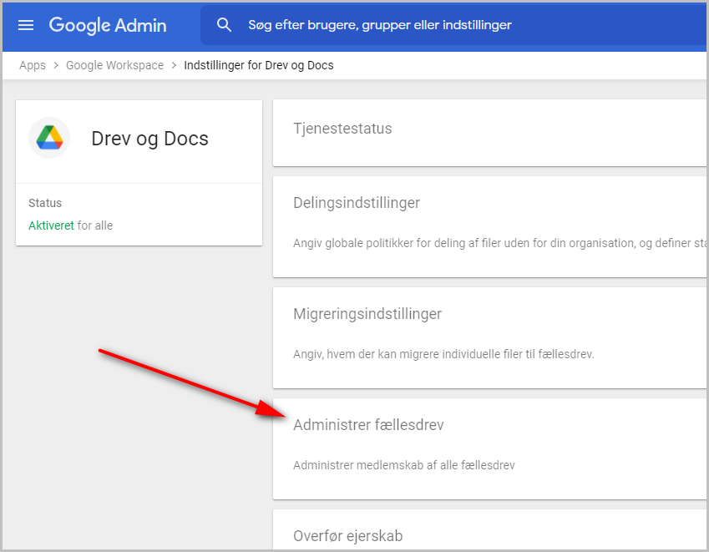Expand Delingsindstillinger section
The width and height of the screenshot is (709, 552).
tap(489, 227)
